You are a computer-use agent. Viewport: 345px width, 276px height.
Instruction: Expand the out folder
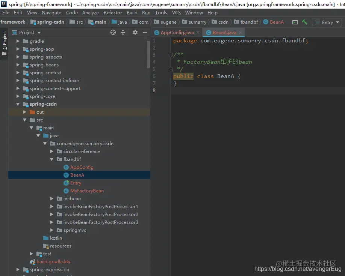[25, 112]
